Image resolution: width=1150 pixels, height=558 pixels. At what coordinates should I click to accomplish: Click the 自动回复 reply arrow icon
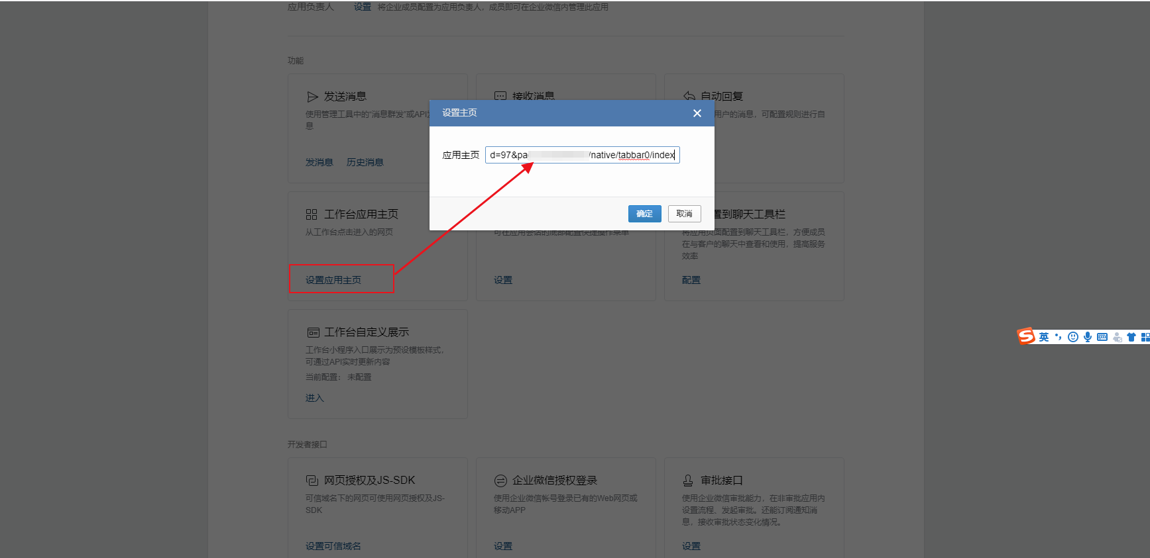[x=689, y=96]
